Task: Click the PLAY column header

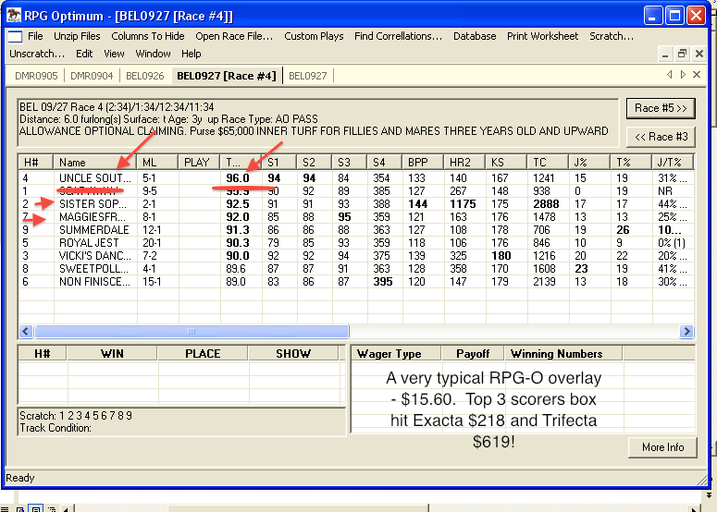Action: pyautogui.click(x=199, y=162)
